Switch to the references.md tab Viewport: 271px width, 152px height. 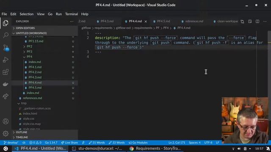[x=194, y=22]
